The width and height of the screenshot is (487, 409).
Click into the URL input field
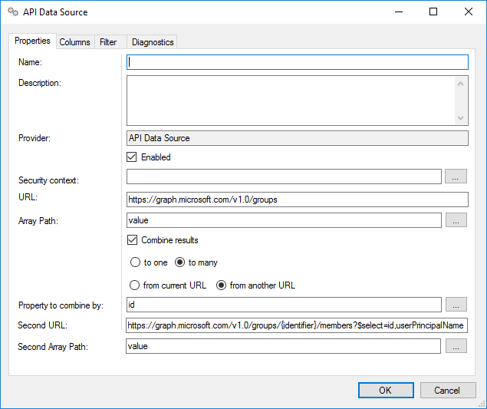(297, 200)
